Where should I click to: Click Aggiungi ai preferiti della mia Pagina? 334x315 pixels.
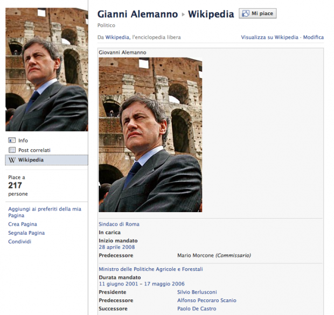pos(45,212)
